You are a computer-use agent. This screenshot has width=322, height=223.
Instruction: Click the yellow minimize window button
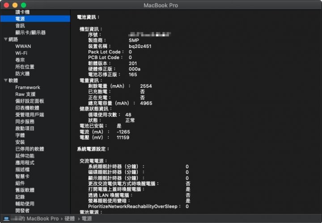coord(15,5)
